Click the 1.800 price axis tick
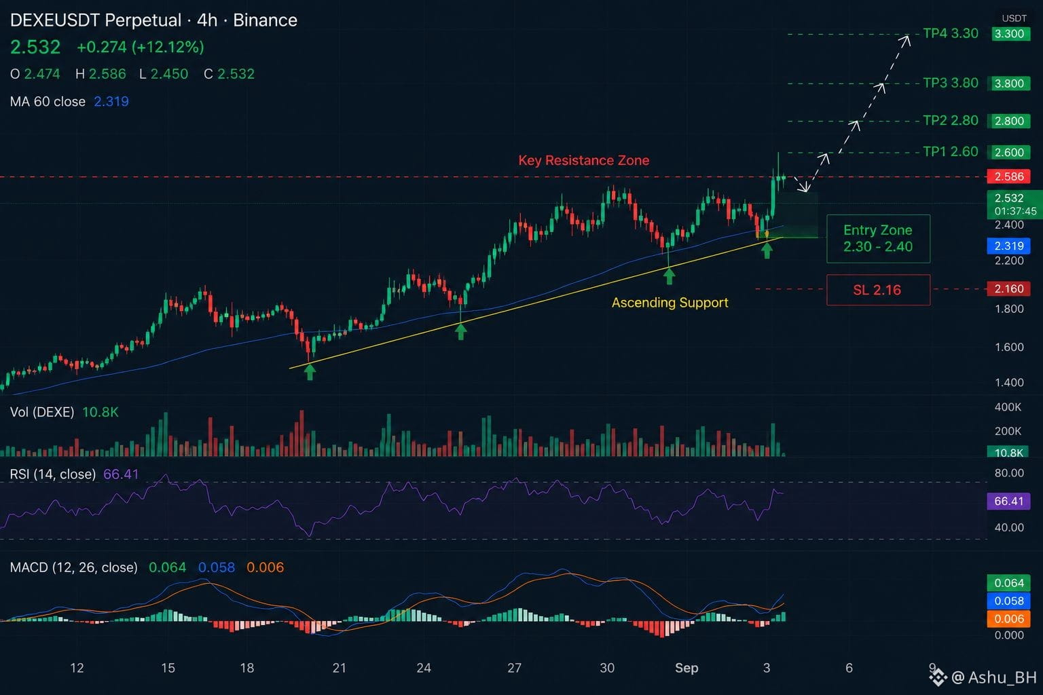 (x=1009, y=309)
